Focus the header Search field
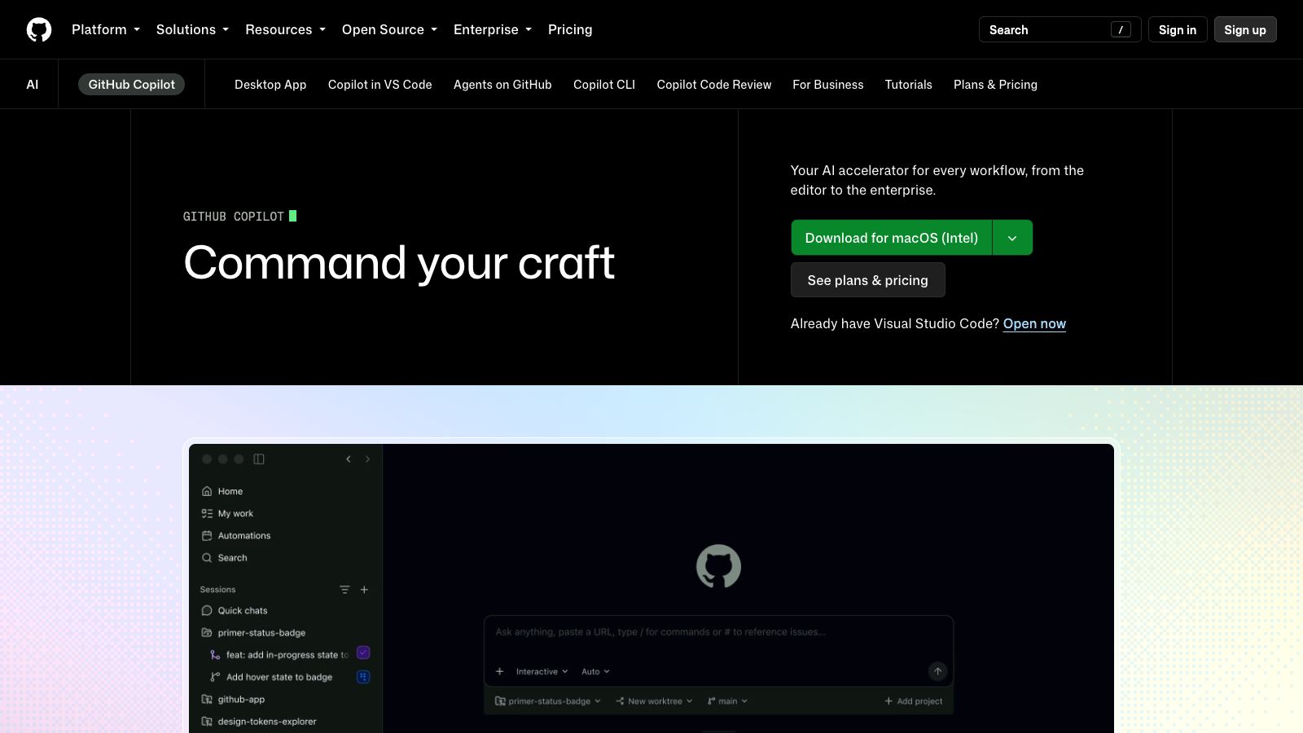Screen dimensions: 1303x733 pos(1060,29)
